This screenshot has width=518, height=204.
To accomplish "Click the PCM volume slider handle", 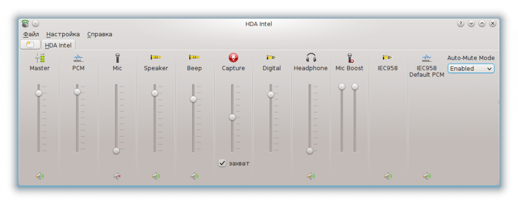I will (77, 92).
